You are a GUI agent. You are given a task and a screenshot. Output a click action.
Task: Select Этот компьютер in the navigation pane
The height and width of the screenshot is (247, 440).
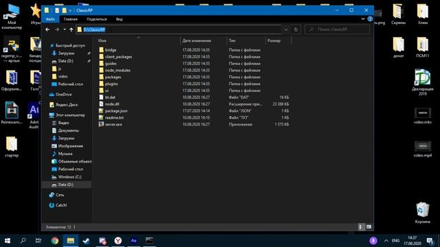[x=70, y=115]
